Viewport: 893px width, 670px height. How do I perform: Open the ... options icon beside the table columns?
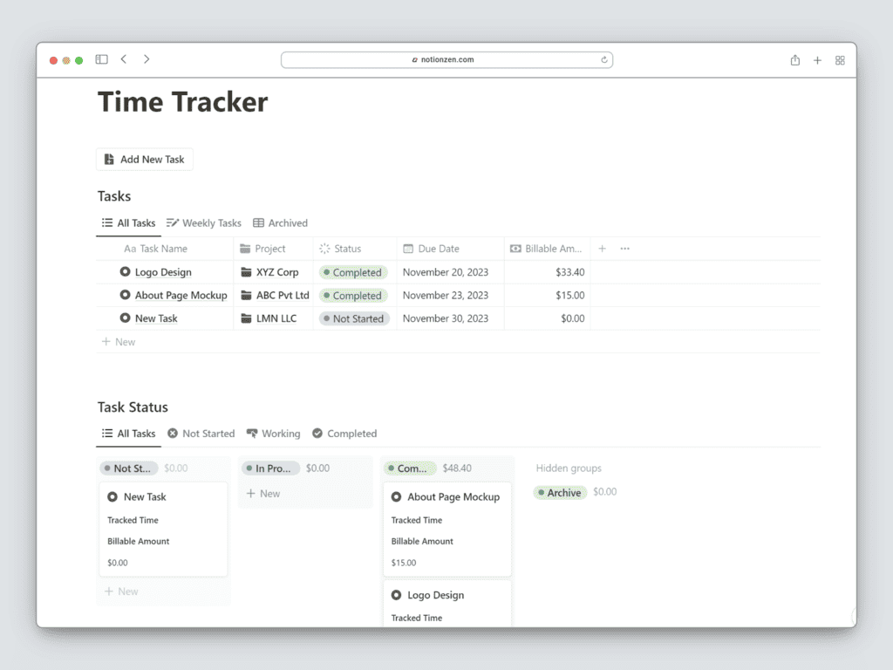[x=624, y=249]
